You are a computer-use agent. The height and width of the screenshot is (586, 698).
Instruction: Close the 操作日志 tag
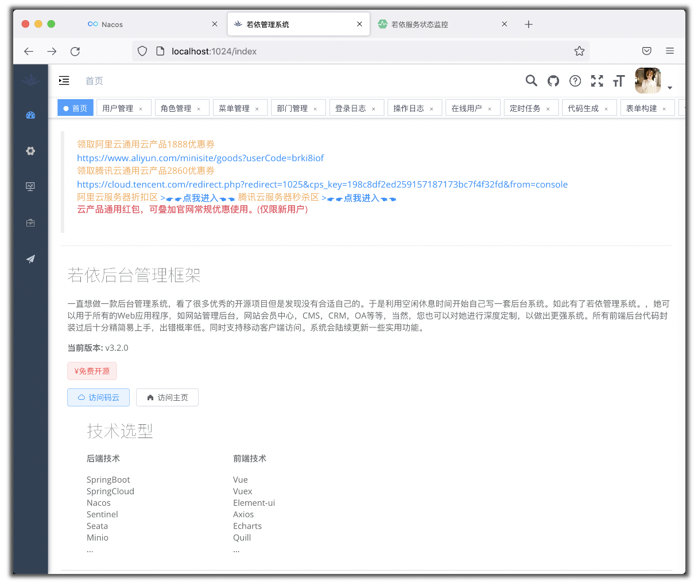(432, 108)
